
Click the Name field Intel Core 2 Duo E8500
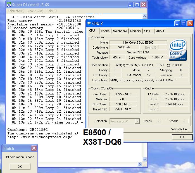tap(138, 42)
